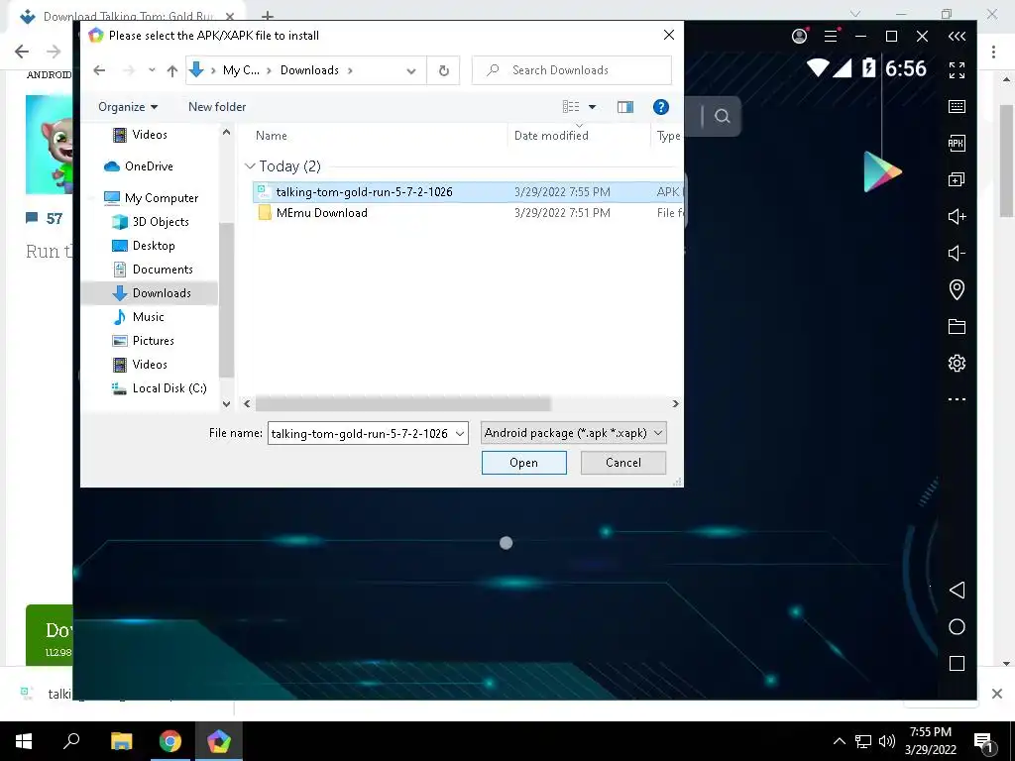Select talking-tom-gold-run-5-7-2-1026 file

468,192
